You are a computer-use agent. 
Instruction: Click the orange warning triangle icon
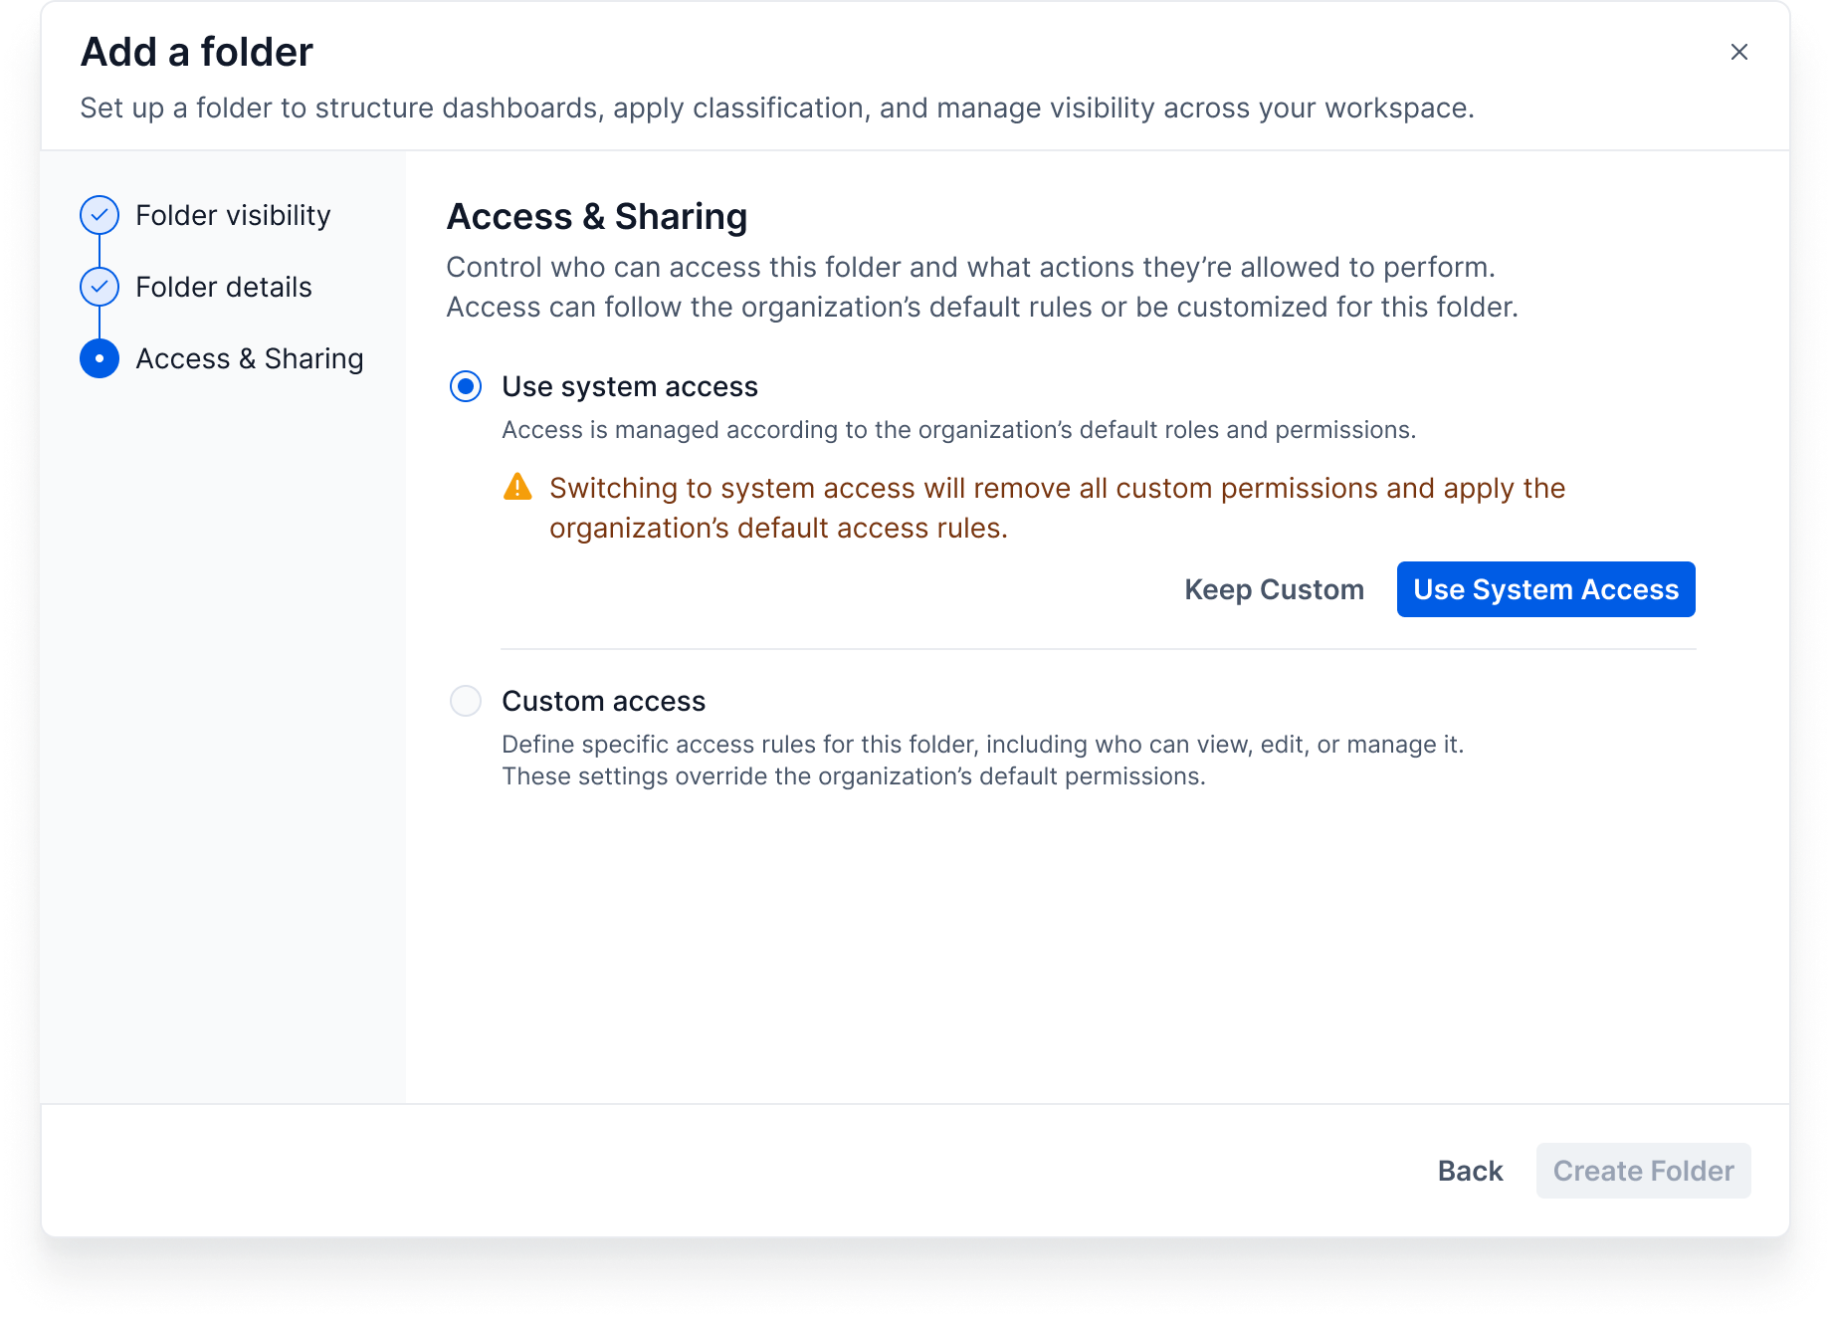517,487
